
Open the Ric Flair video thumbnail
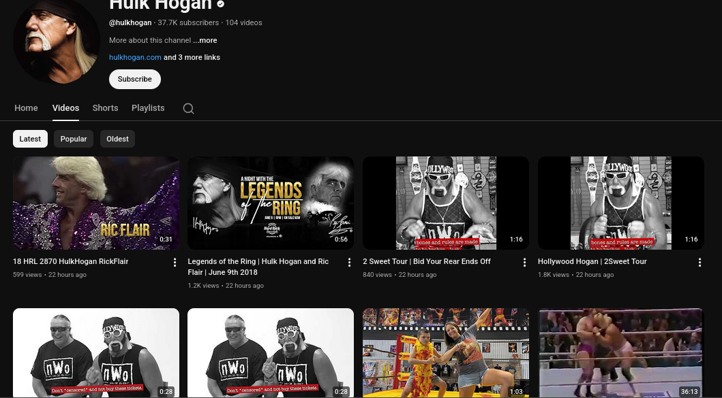96,203
